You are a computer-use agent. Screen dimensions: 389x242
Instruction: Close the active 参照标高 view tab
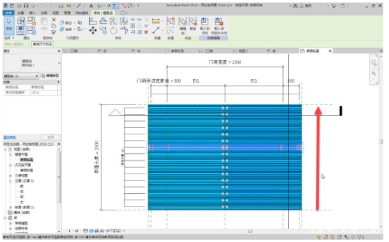click(x=330, y=51)
